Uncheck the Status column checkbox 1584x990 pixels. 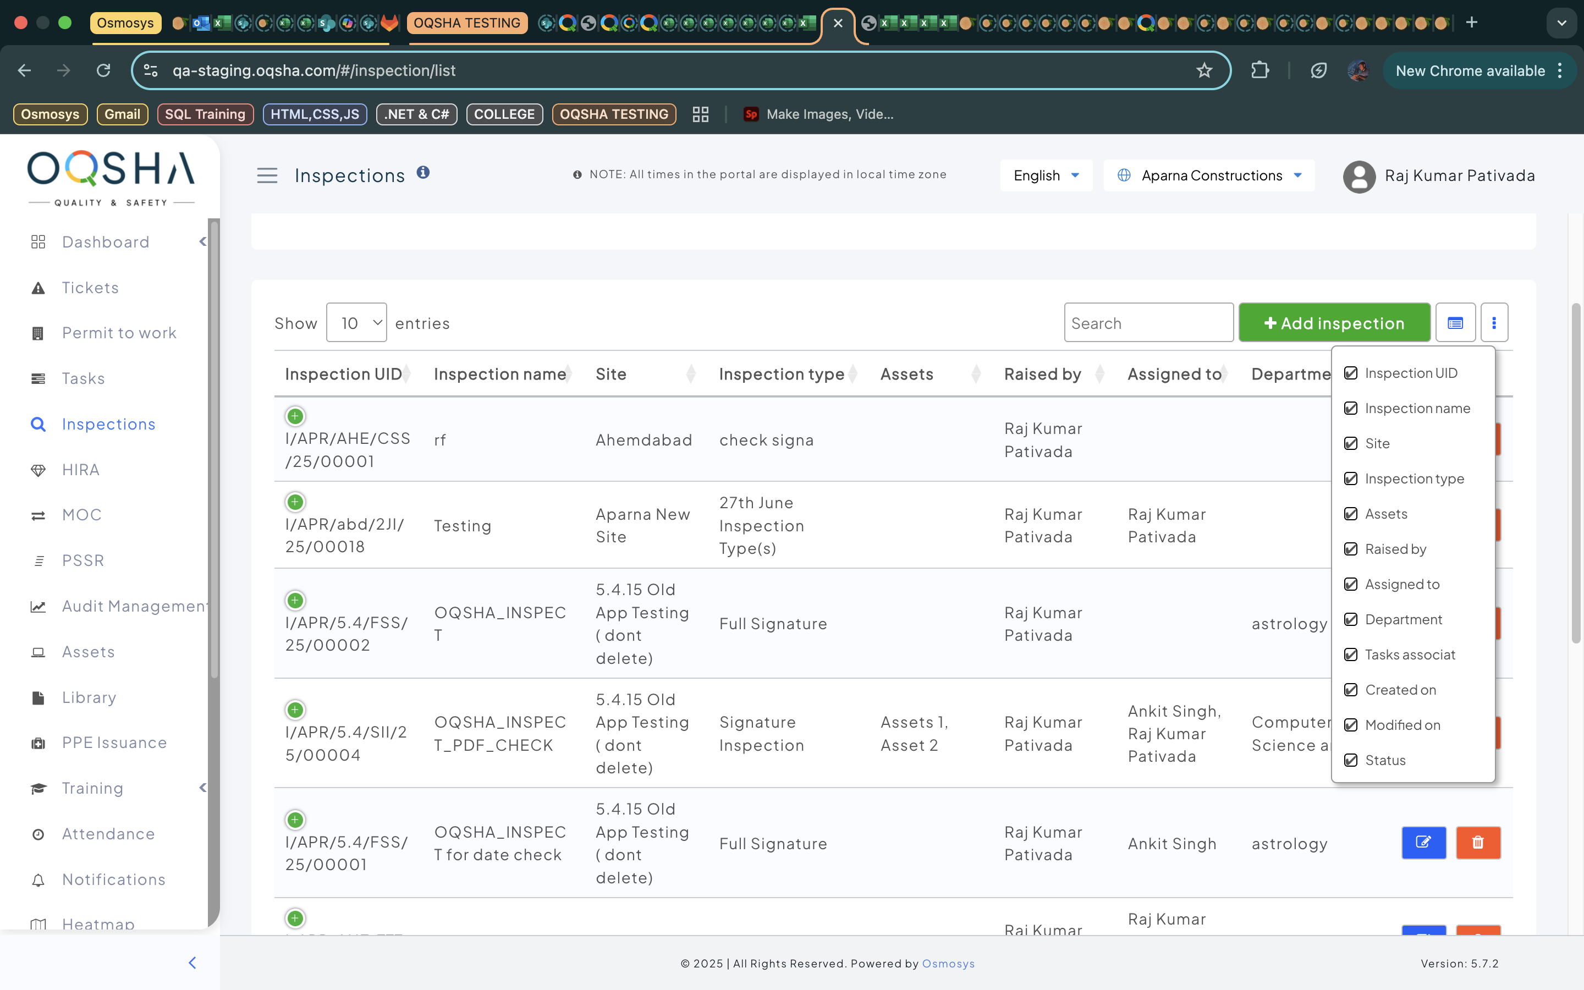pyautogui.click(x=1350, y=760)
